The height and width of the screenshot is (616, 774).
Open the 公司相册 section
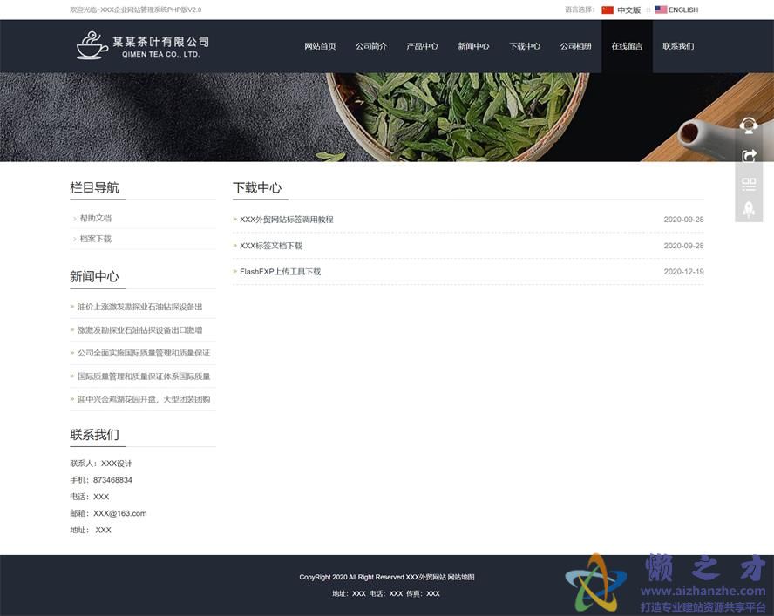click(576, 46)
